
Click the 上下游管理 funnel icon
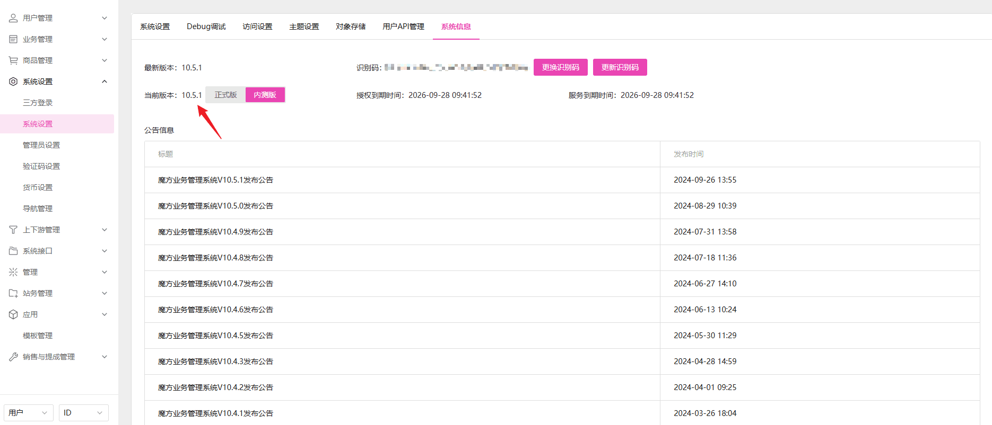[x=13, y=230]
